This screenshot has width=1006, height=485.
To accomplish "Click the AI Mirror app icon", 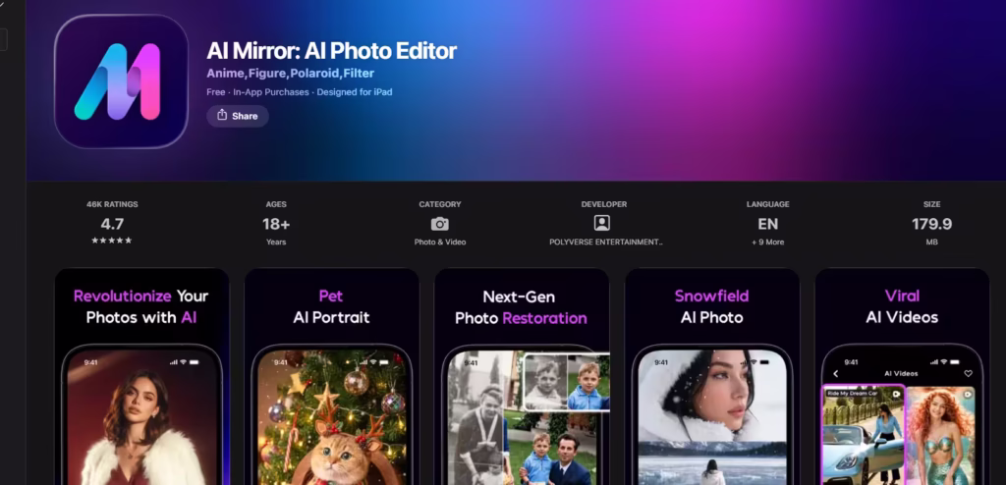I will pyautogui.click(x=121, y=81).
